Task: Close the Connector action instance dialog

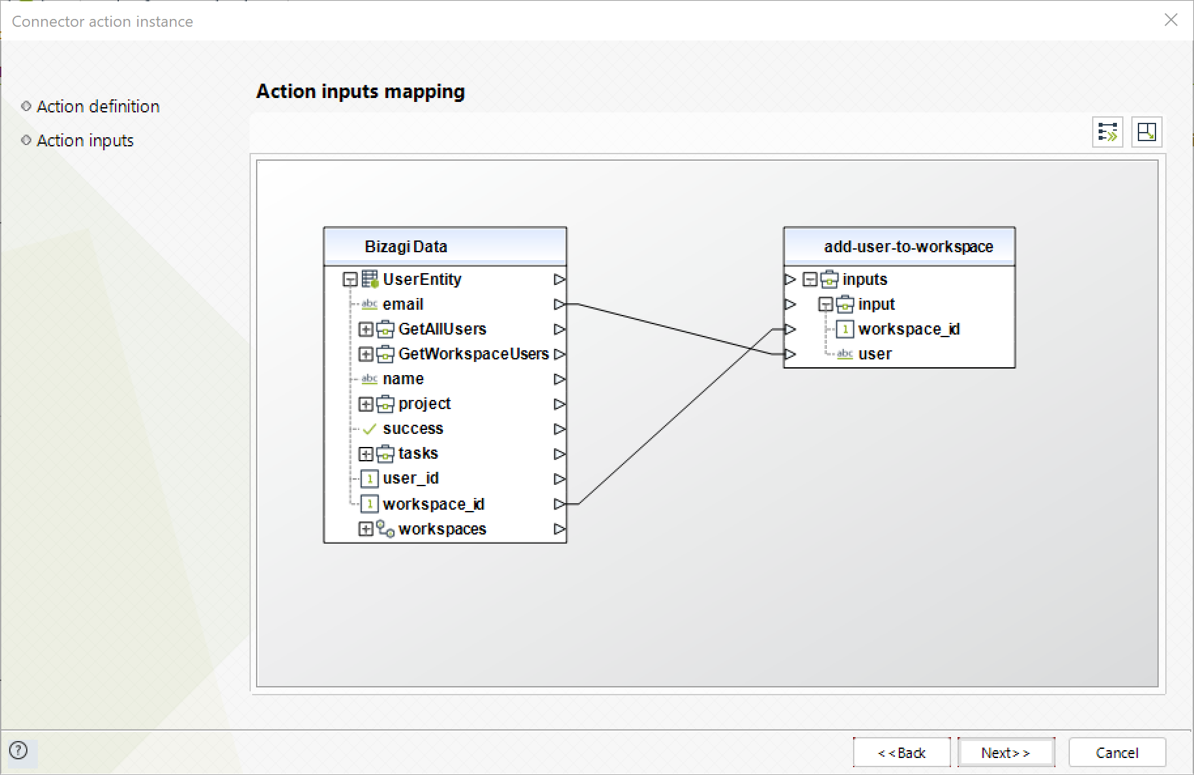Action: click(1170, 20)
